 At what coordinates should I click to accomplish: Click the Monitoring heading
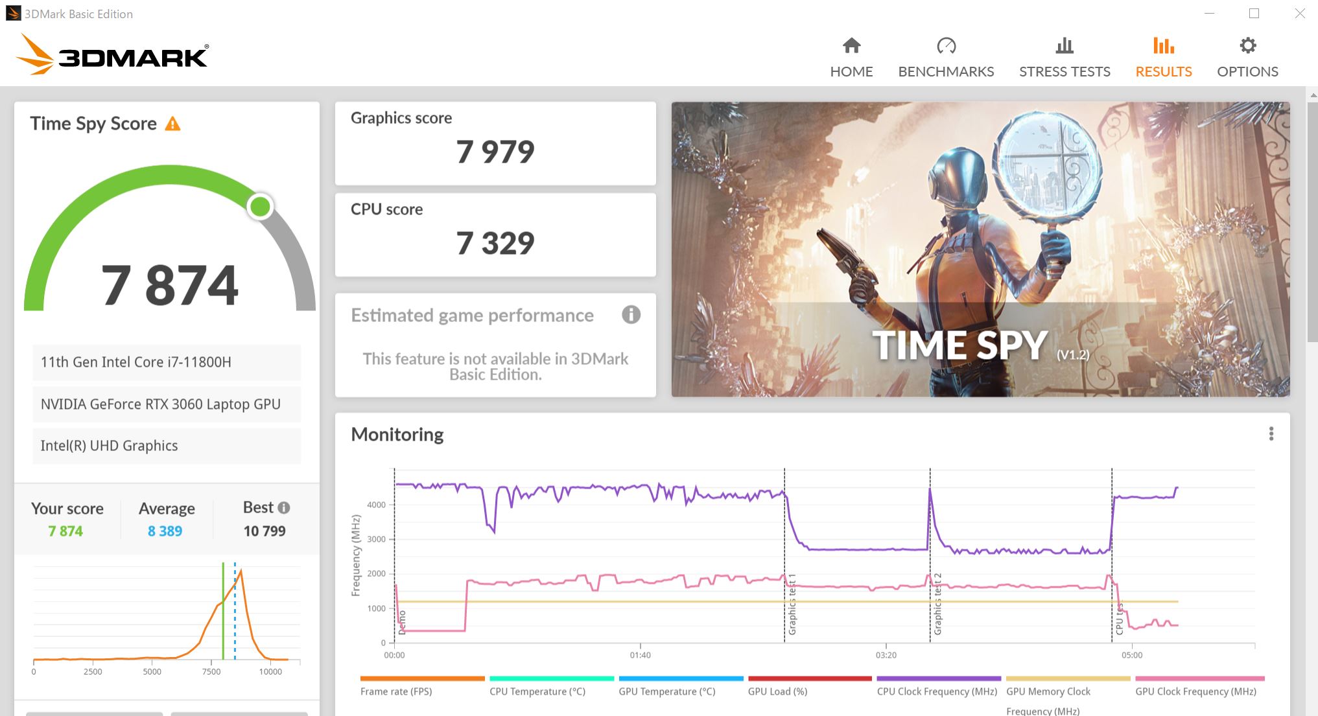click(x=397, y=434)
